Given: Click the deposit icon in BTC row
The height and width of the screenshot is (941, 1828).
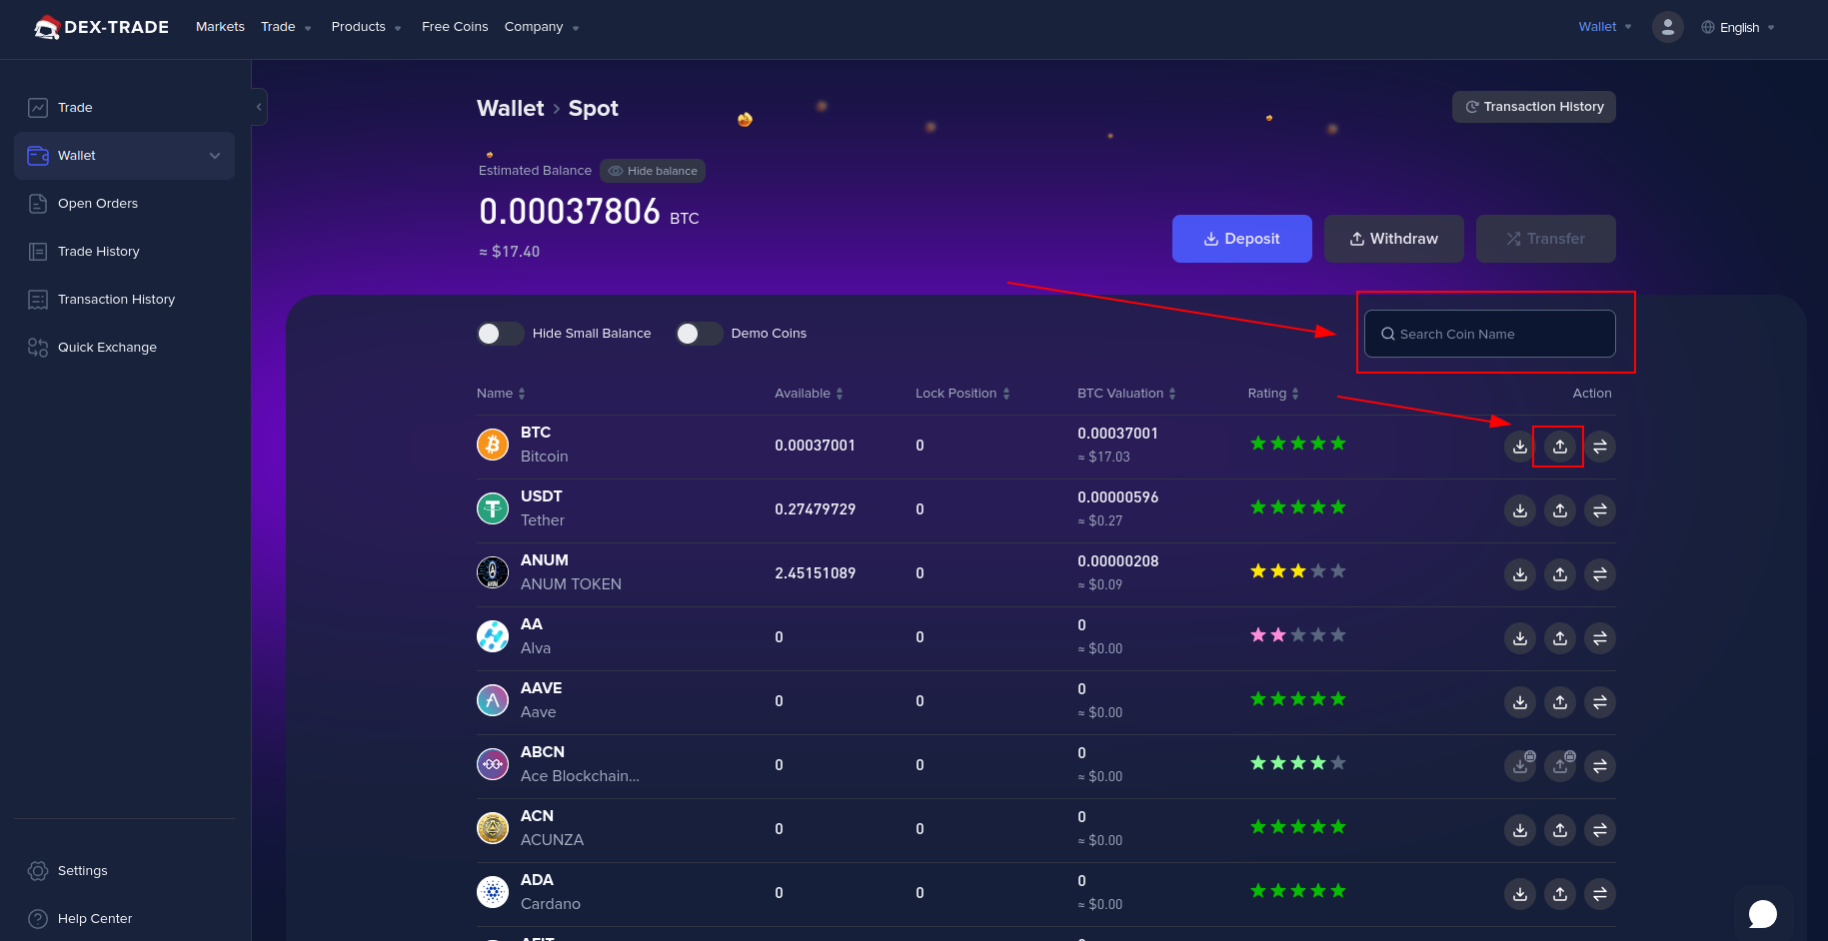Looking at the screenshot, I should pyautogui.click(x=1520, y=447).
